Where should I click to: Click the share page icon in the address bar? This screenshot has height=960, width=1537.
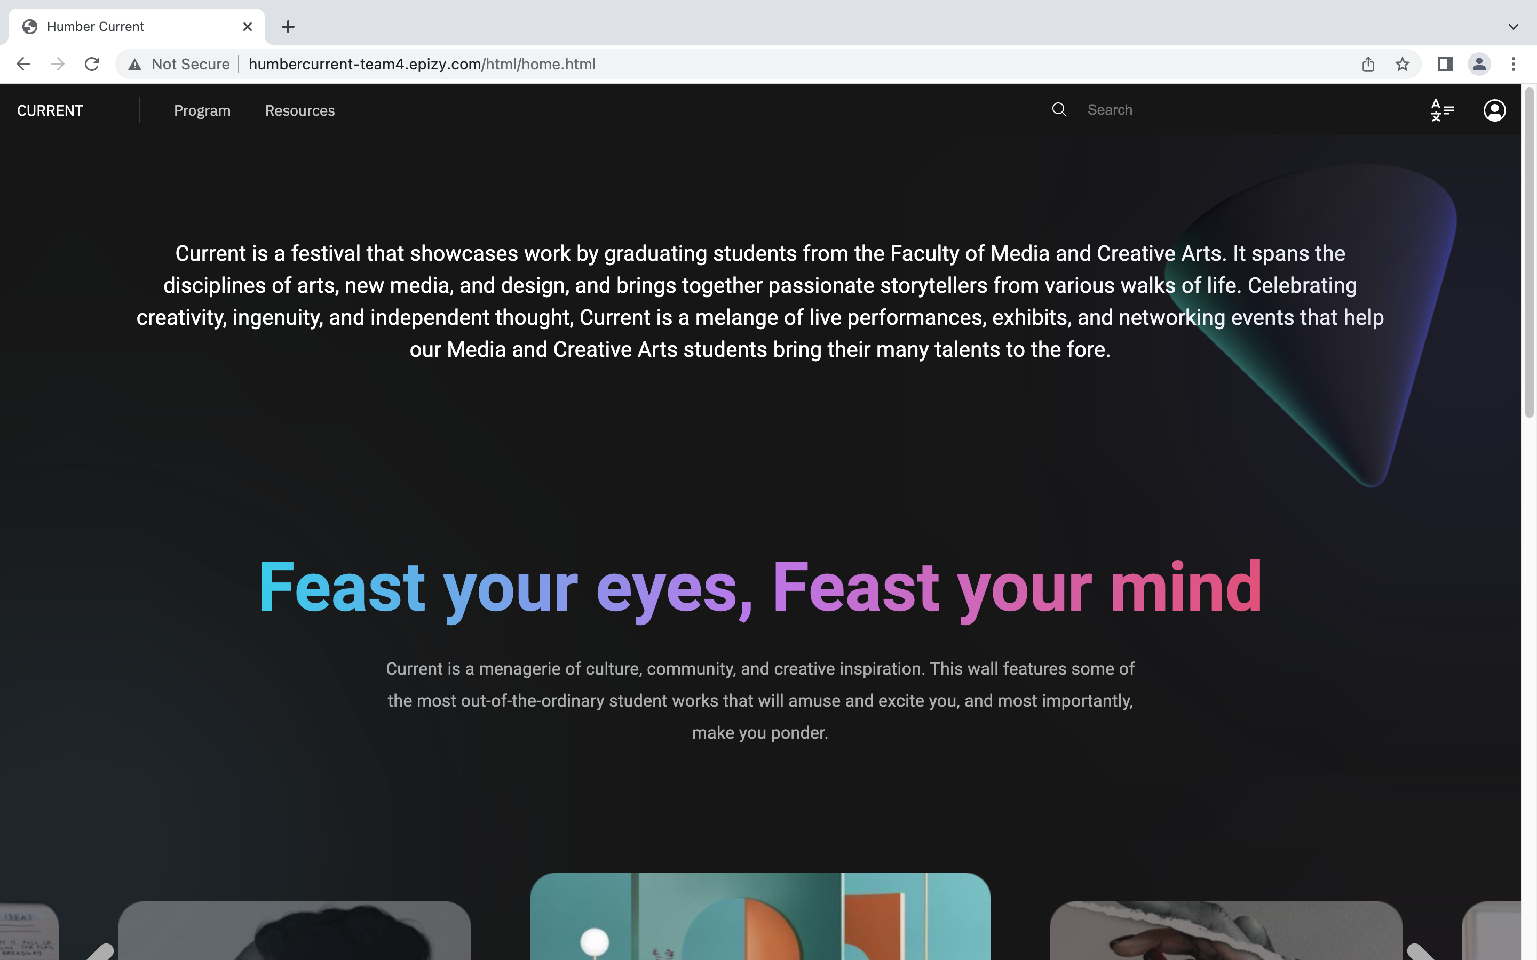tap(1368, 64)
